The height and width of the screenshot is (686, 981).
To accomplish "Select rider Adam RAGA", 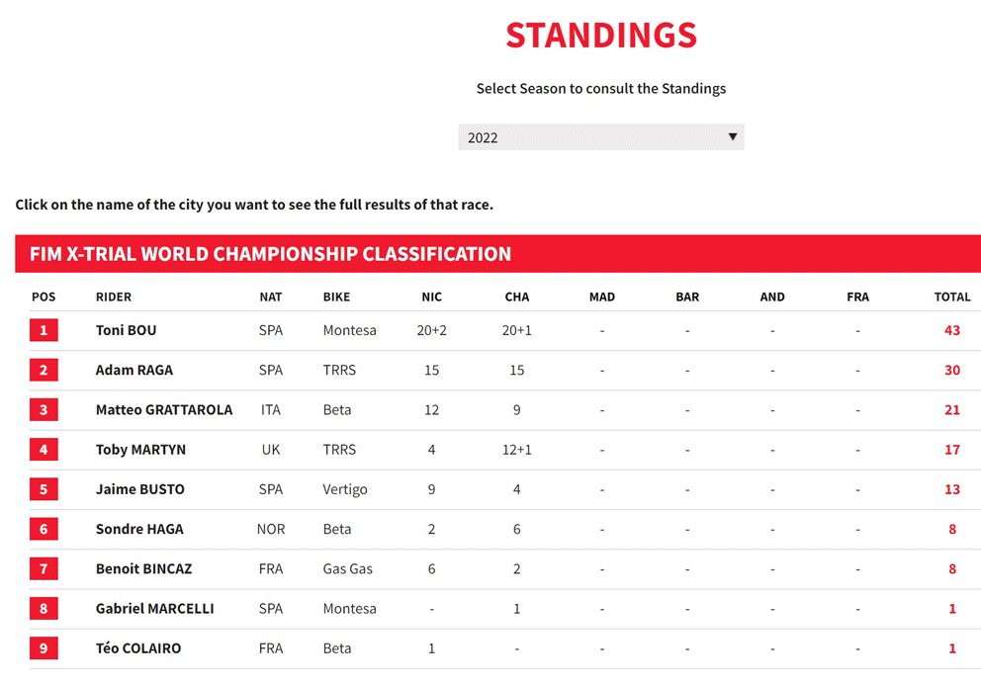I will pos(134,371).
